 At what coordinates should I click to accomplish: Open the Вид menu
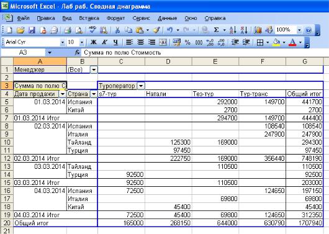coord(66,18)
